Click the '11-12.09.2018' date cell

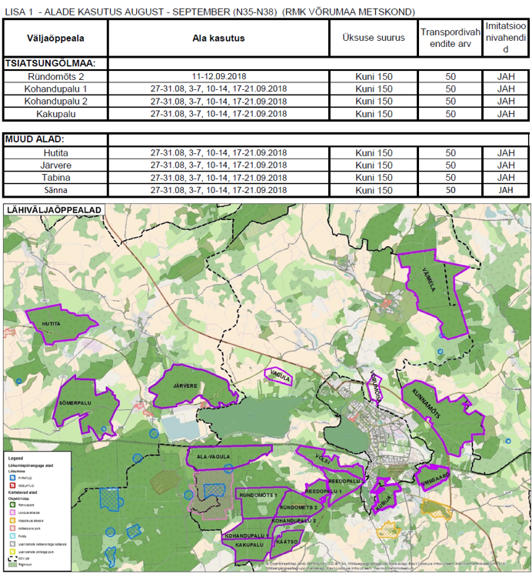(219, 76)
